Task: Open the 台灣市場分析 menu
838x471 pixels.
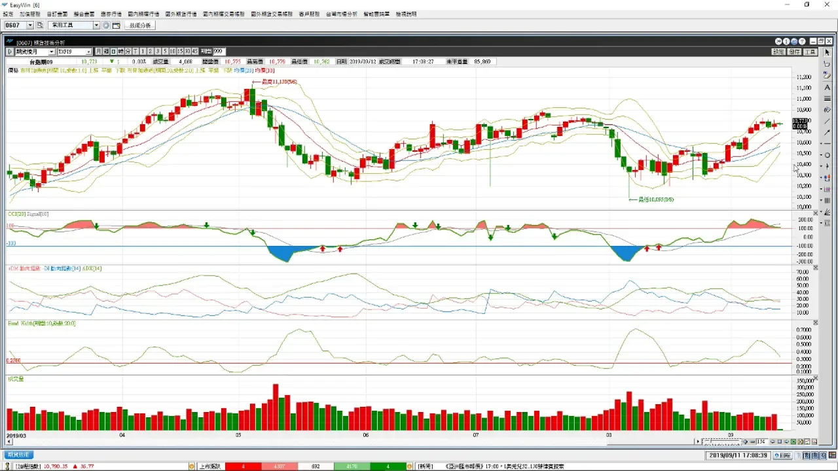Action: [x=341, y=14]
